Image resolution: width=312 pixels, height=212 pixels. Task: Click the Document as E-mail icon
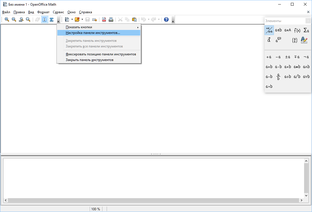pyautogui.click(x=95, y=19)
